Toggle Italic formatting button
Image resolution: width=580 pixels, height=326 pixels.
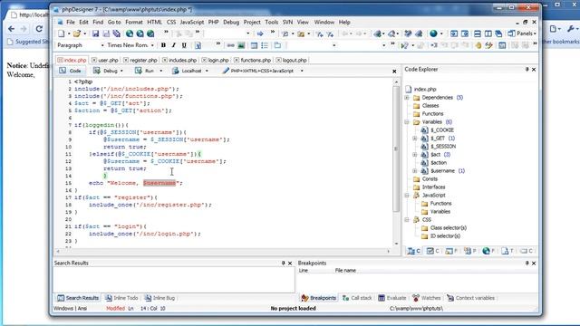point(173,45)
